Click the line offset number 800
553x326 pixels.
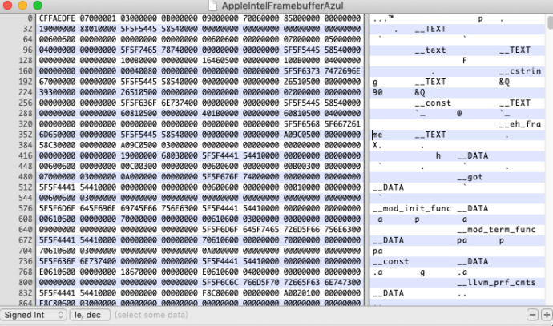click(x=26, y=283)
